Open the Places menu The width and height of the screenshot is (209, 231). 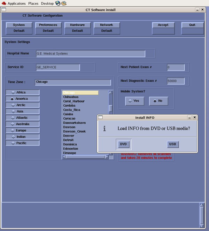tap(33, 3)
